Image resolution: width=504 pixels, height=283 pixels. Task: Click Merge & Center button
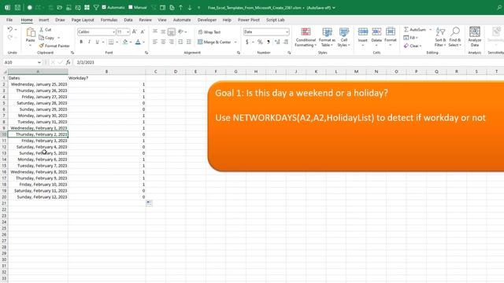(x=215, y=42)
